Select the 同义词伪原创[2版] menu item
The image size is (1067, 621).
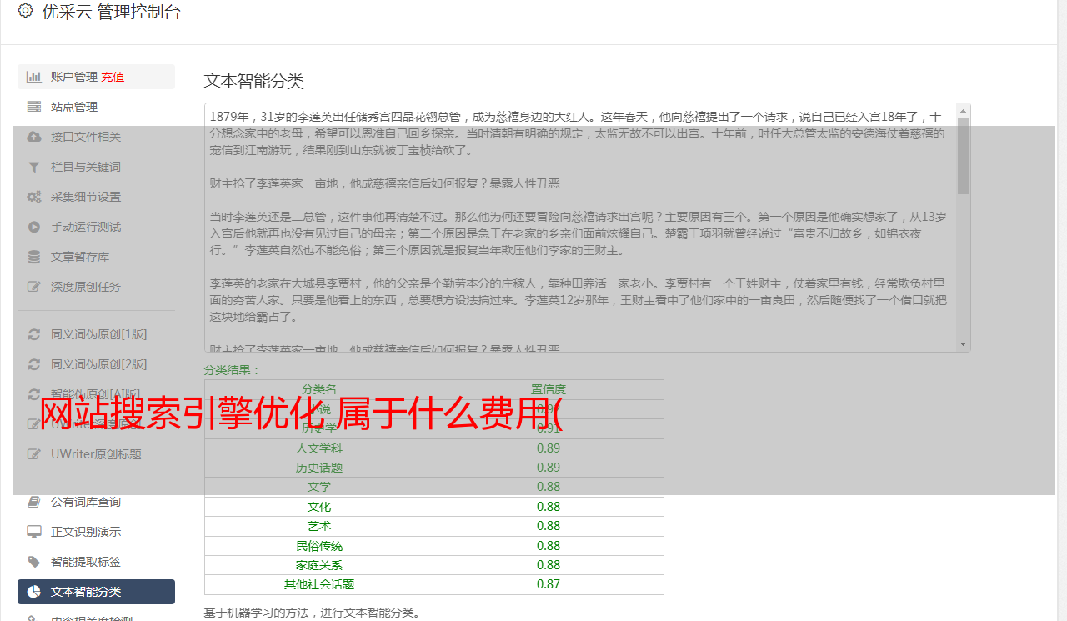tap(98, 364)
